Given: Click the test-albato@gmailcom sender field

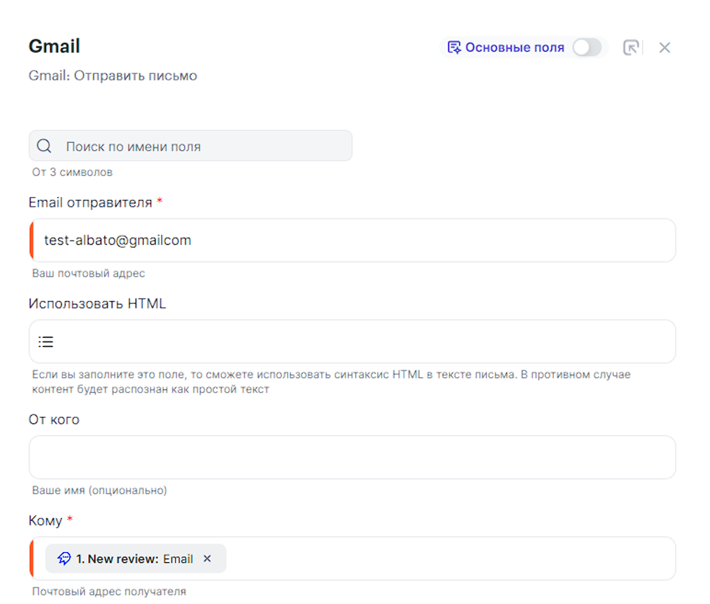Looking at the screenshot, I should click(352, 240).
